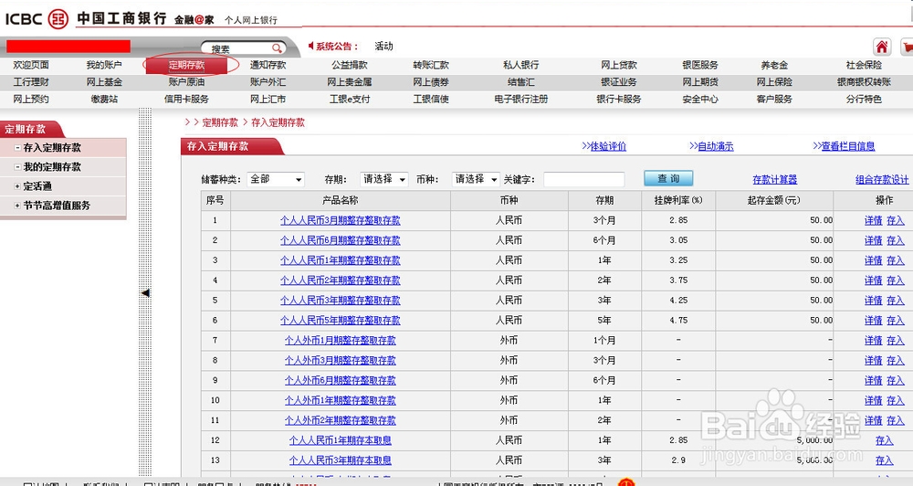The width and height of the screenshot is (913, 486).
Task: Open the 存期 dropdown
Action: [384, 179]
